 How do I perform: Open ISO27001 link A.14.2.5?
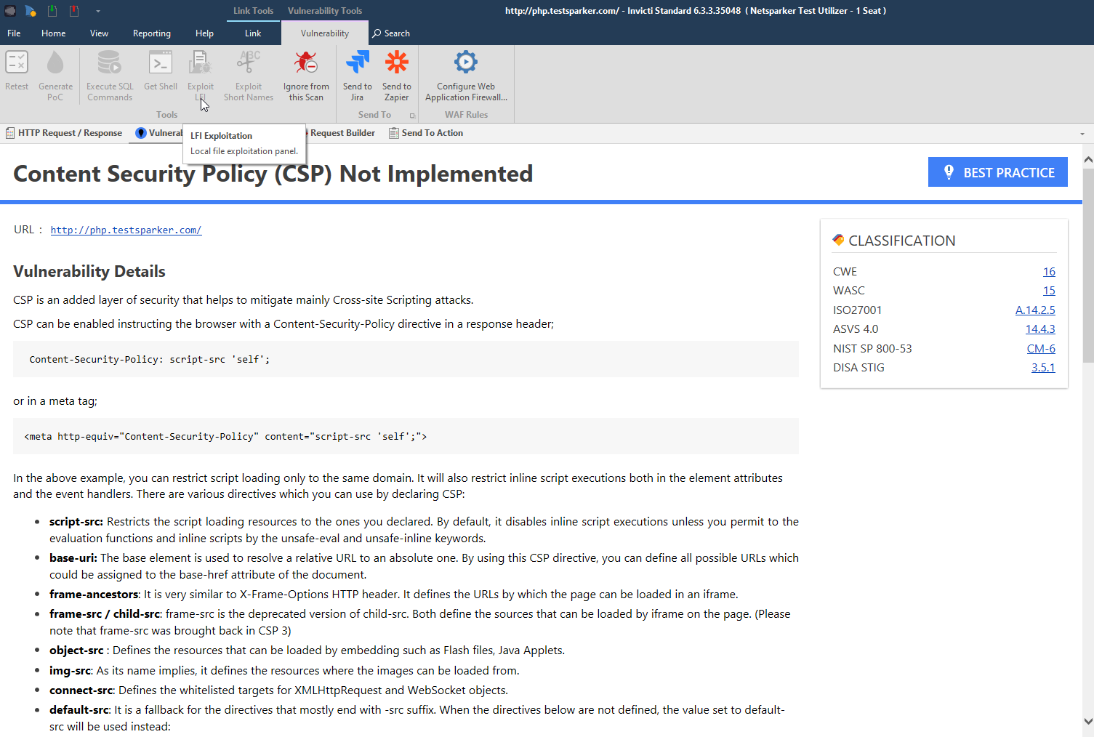pos(1035,310)
